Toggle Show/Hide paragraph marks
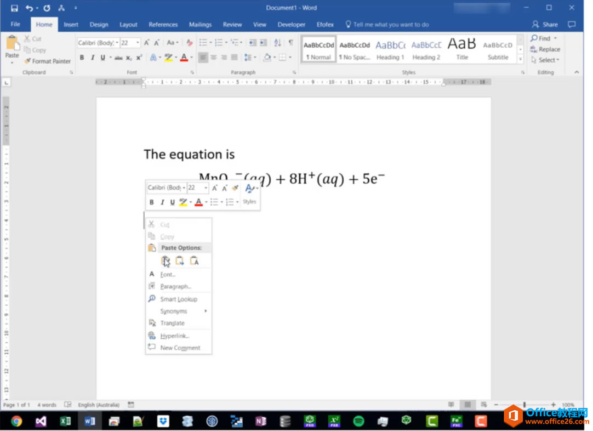The height and width of the screenshot is (431, 593). (x=290, y=43)
